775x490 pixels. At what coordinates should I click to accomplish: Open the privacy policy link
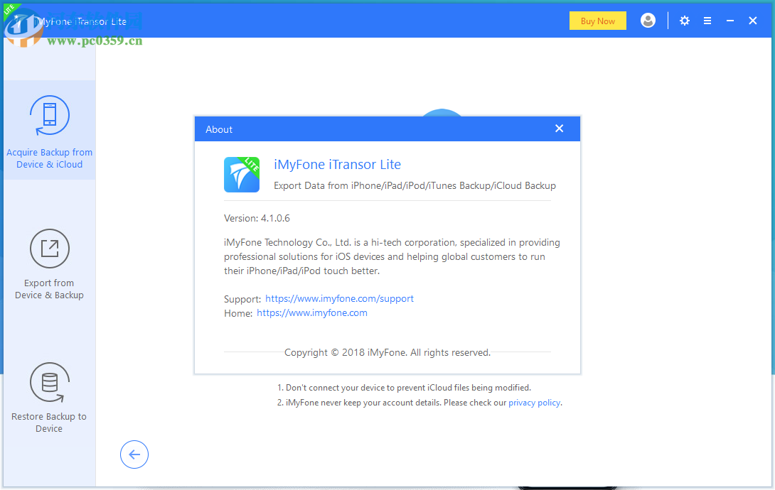click(535, 402)
